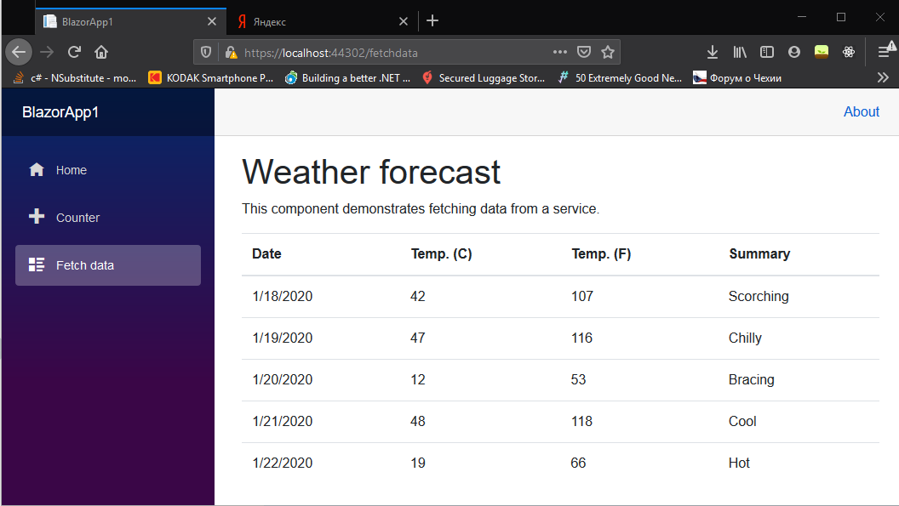Open the downloads panel

pos(713,52)
